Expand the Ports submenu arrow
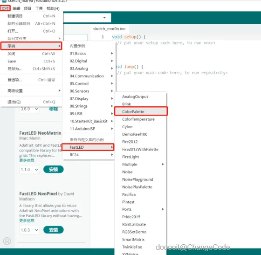261x255 pixels. pos(163,209)
